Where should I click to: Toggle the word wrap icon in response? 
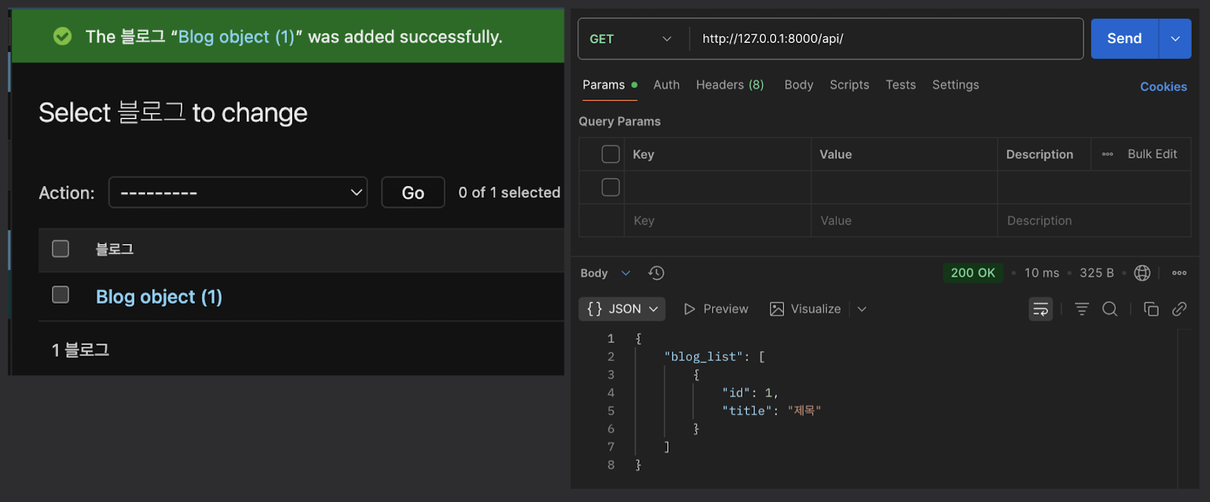(1041, 309)
